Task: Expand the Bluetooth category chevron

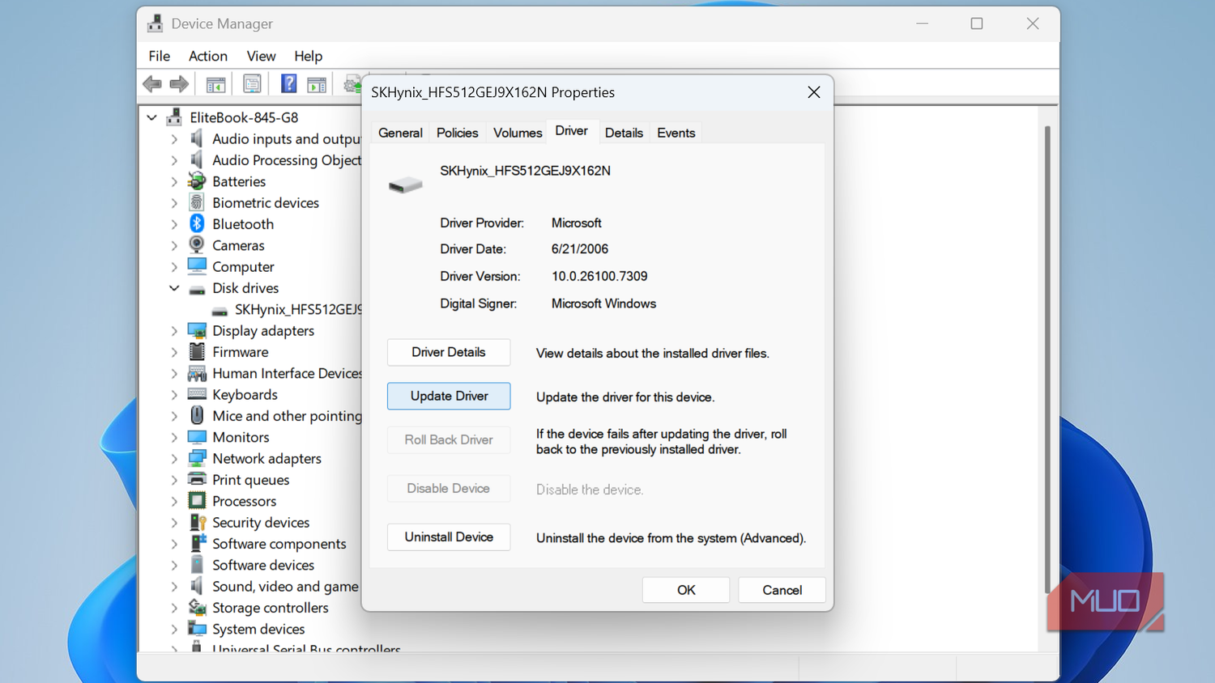Action: point(174,224)
